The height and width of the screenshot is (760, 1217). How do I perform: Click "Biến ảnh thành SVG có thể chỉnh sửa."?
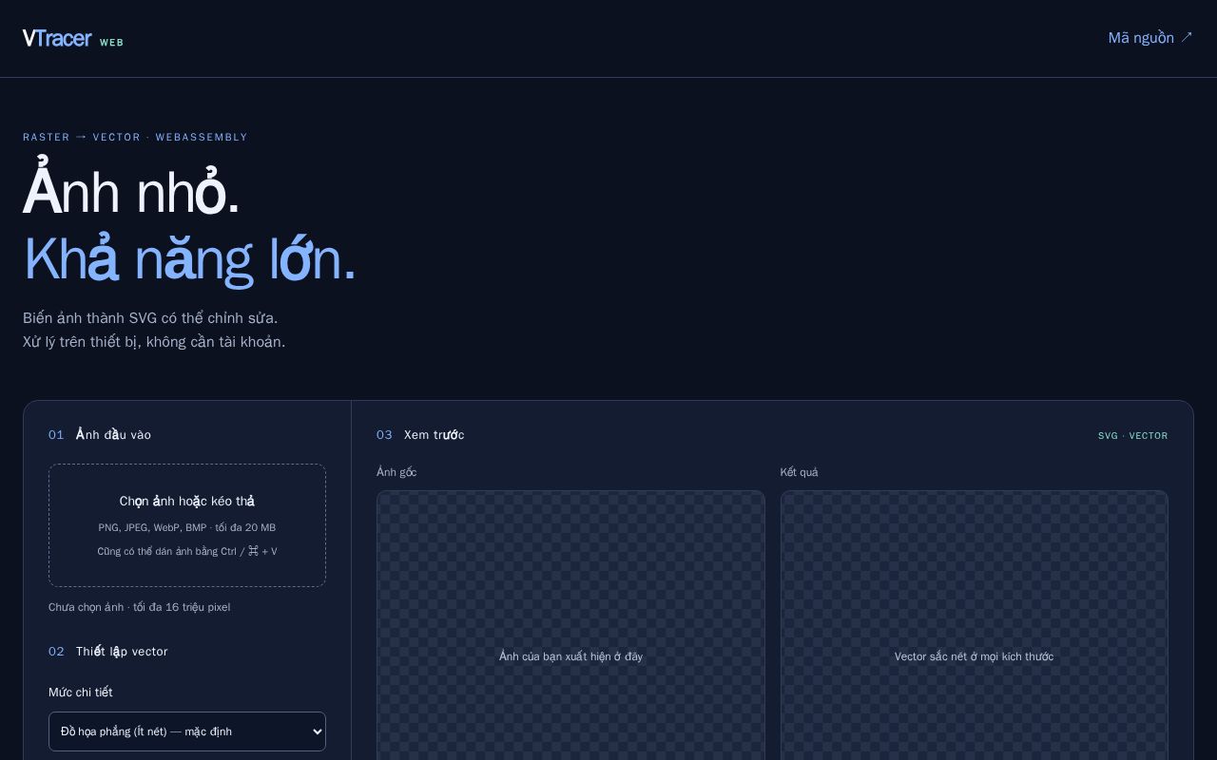point(150,318)
